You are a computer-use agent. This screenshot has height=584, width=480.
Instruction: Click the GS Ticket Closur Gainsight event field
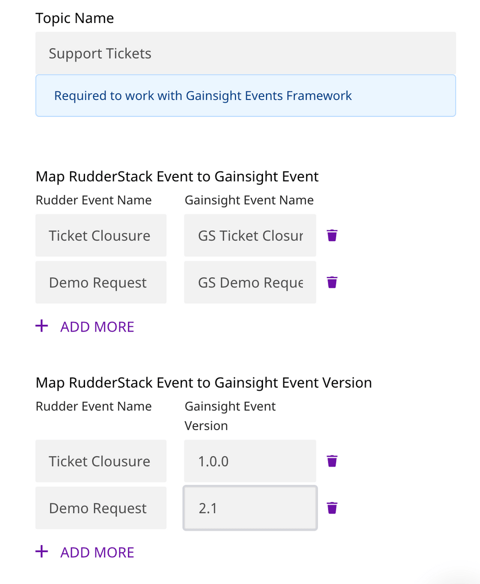pos(250,235)
